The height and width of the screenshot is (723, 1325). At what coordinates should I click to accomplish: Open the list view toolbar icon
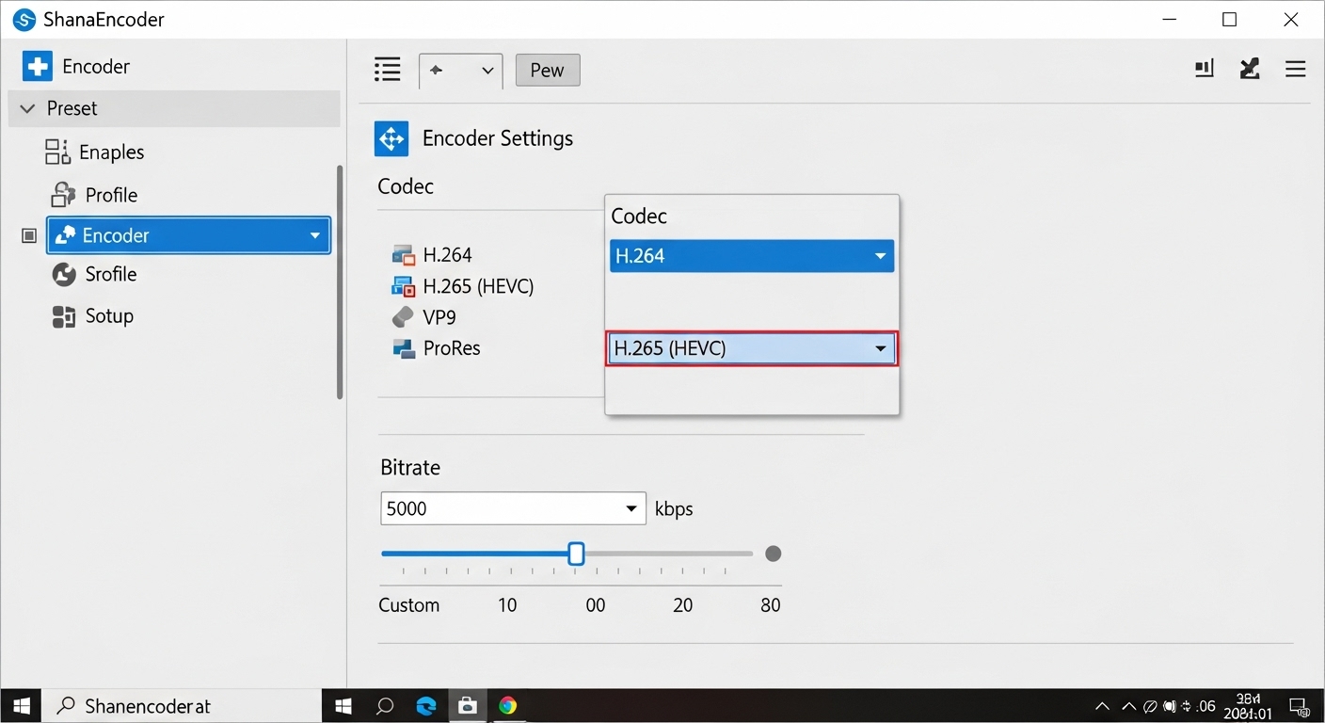pos(387,70)
